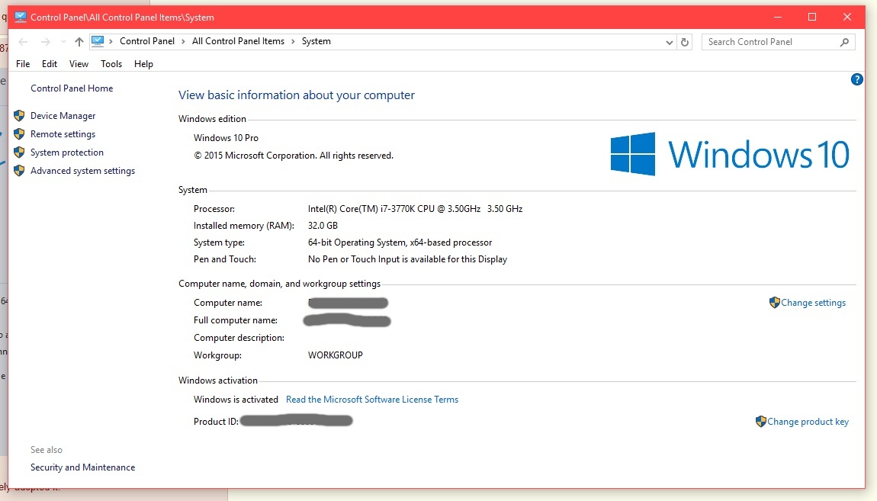
Task: Close the System window
Action: 847,18
